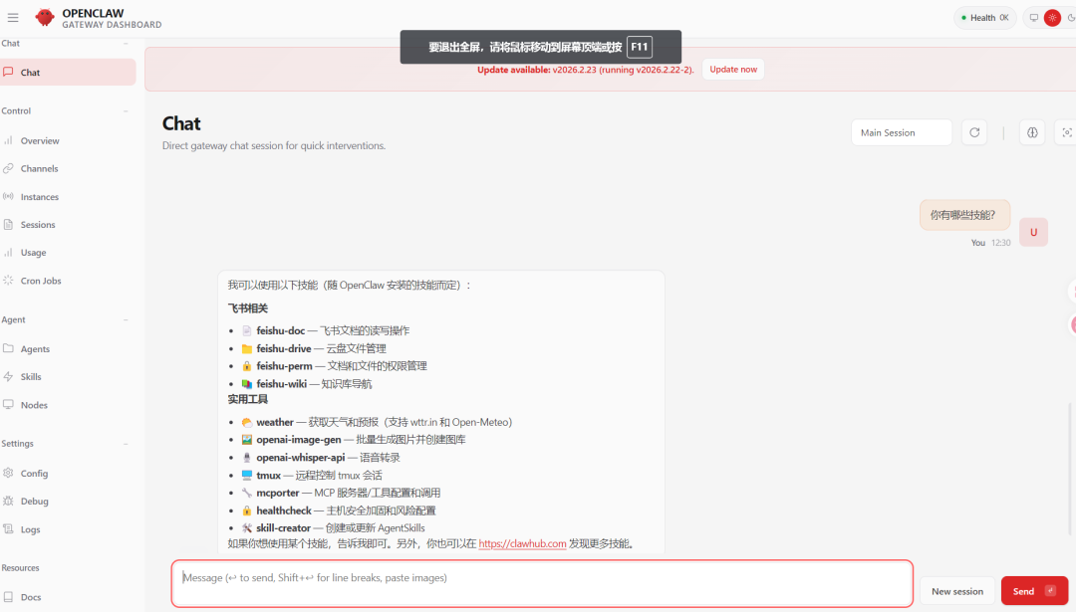The image size is (1076, 612).
Task: Click the chat area vertical scrollbar
Action: tap(1070, 469)
